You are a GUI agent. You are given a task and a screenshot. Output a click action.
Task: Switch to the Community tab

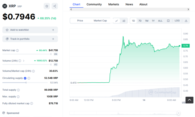pyautogui.click(x=94, y=4)
